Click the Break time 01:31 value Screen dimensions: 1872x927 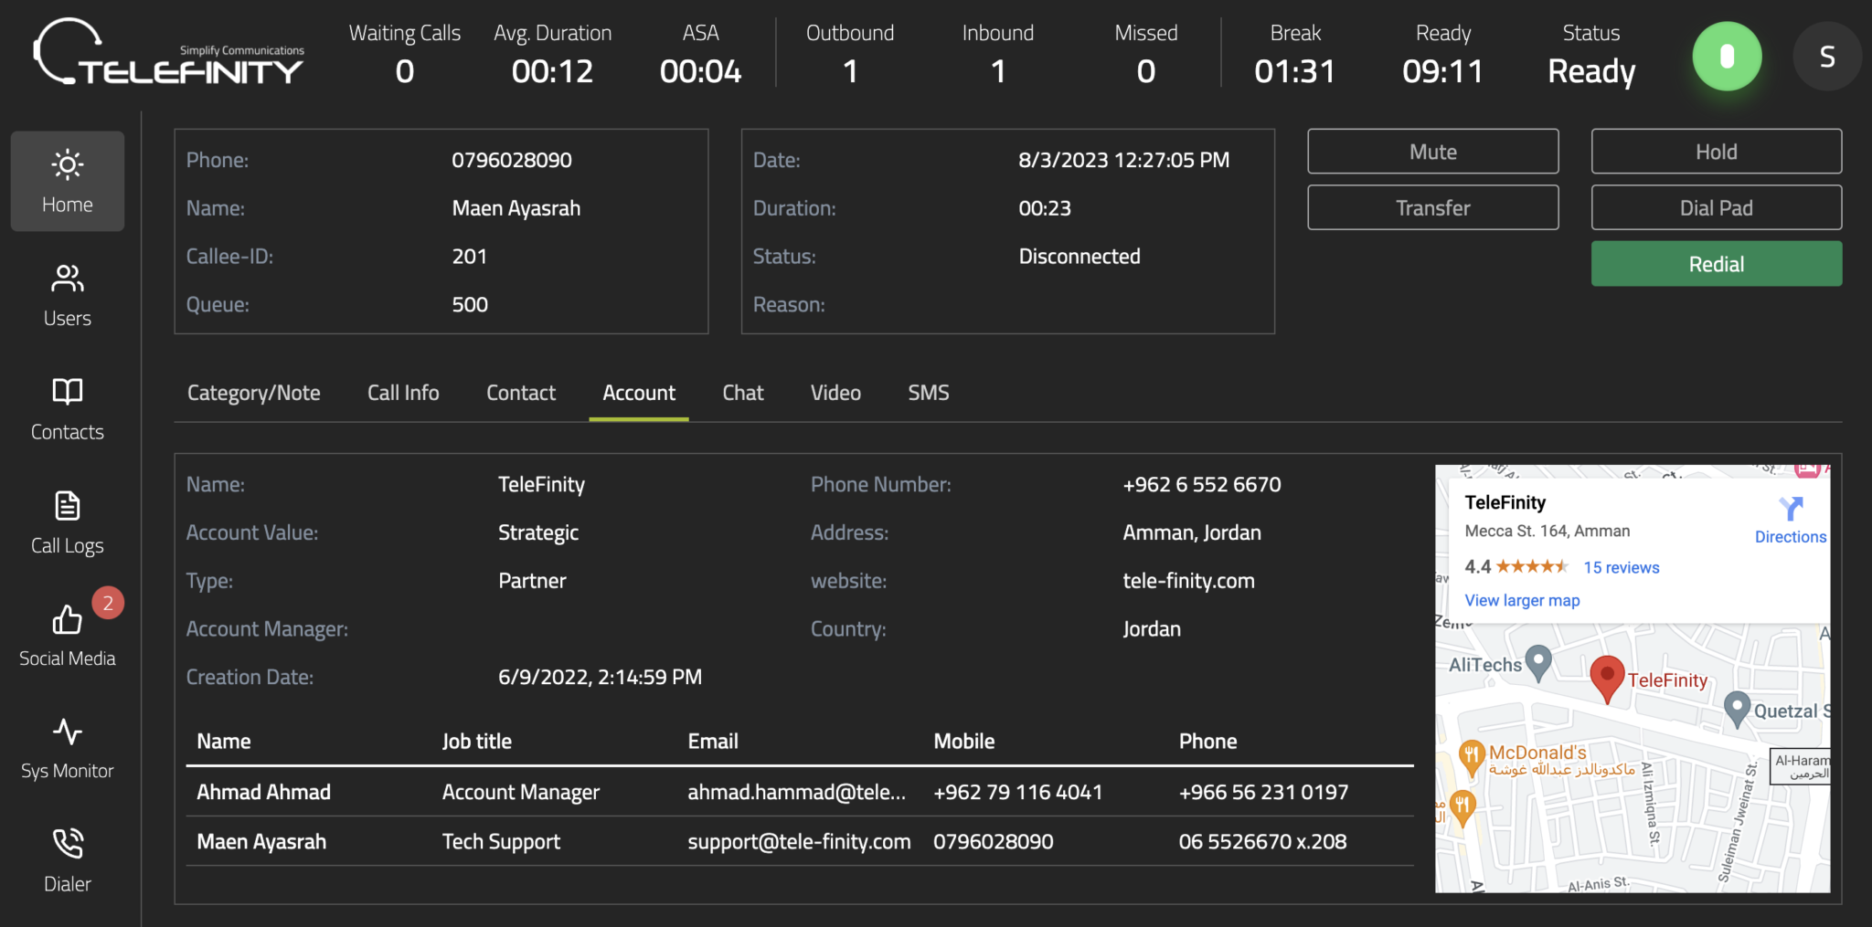pyautogui.click(x=1295, y=71)
